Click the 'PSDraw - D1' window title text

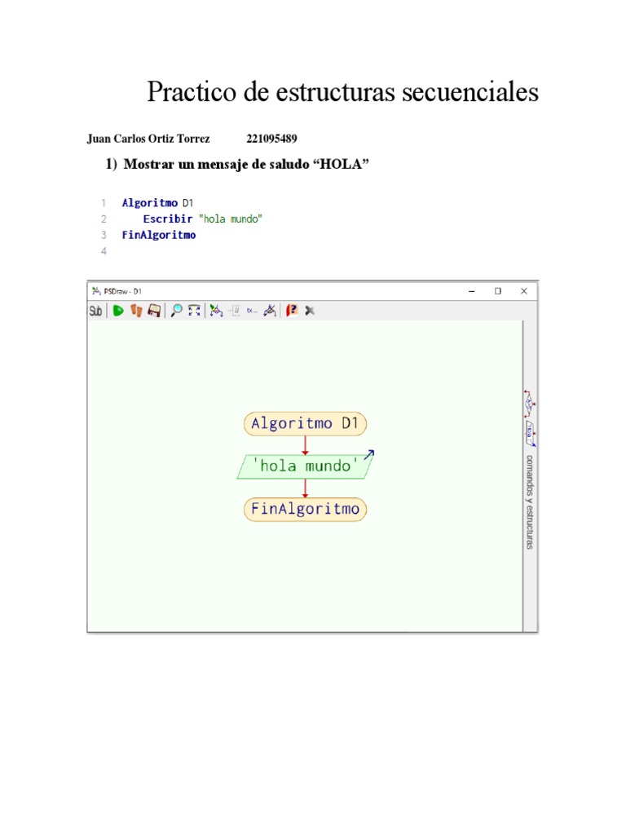click(122, 291)
